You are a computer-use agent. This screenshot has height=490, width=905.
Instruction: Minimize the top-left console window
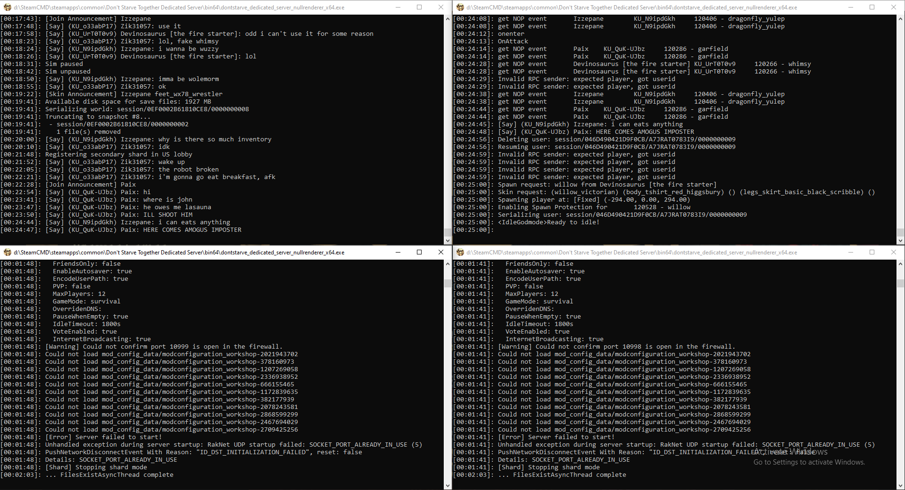[x=398, y=8]
